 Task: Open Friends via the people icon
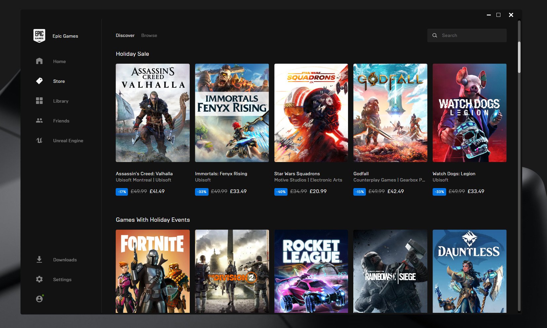[x=39, y=120]
